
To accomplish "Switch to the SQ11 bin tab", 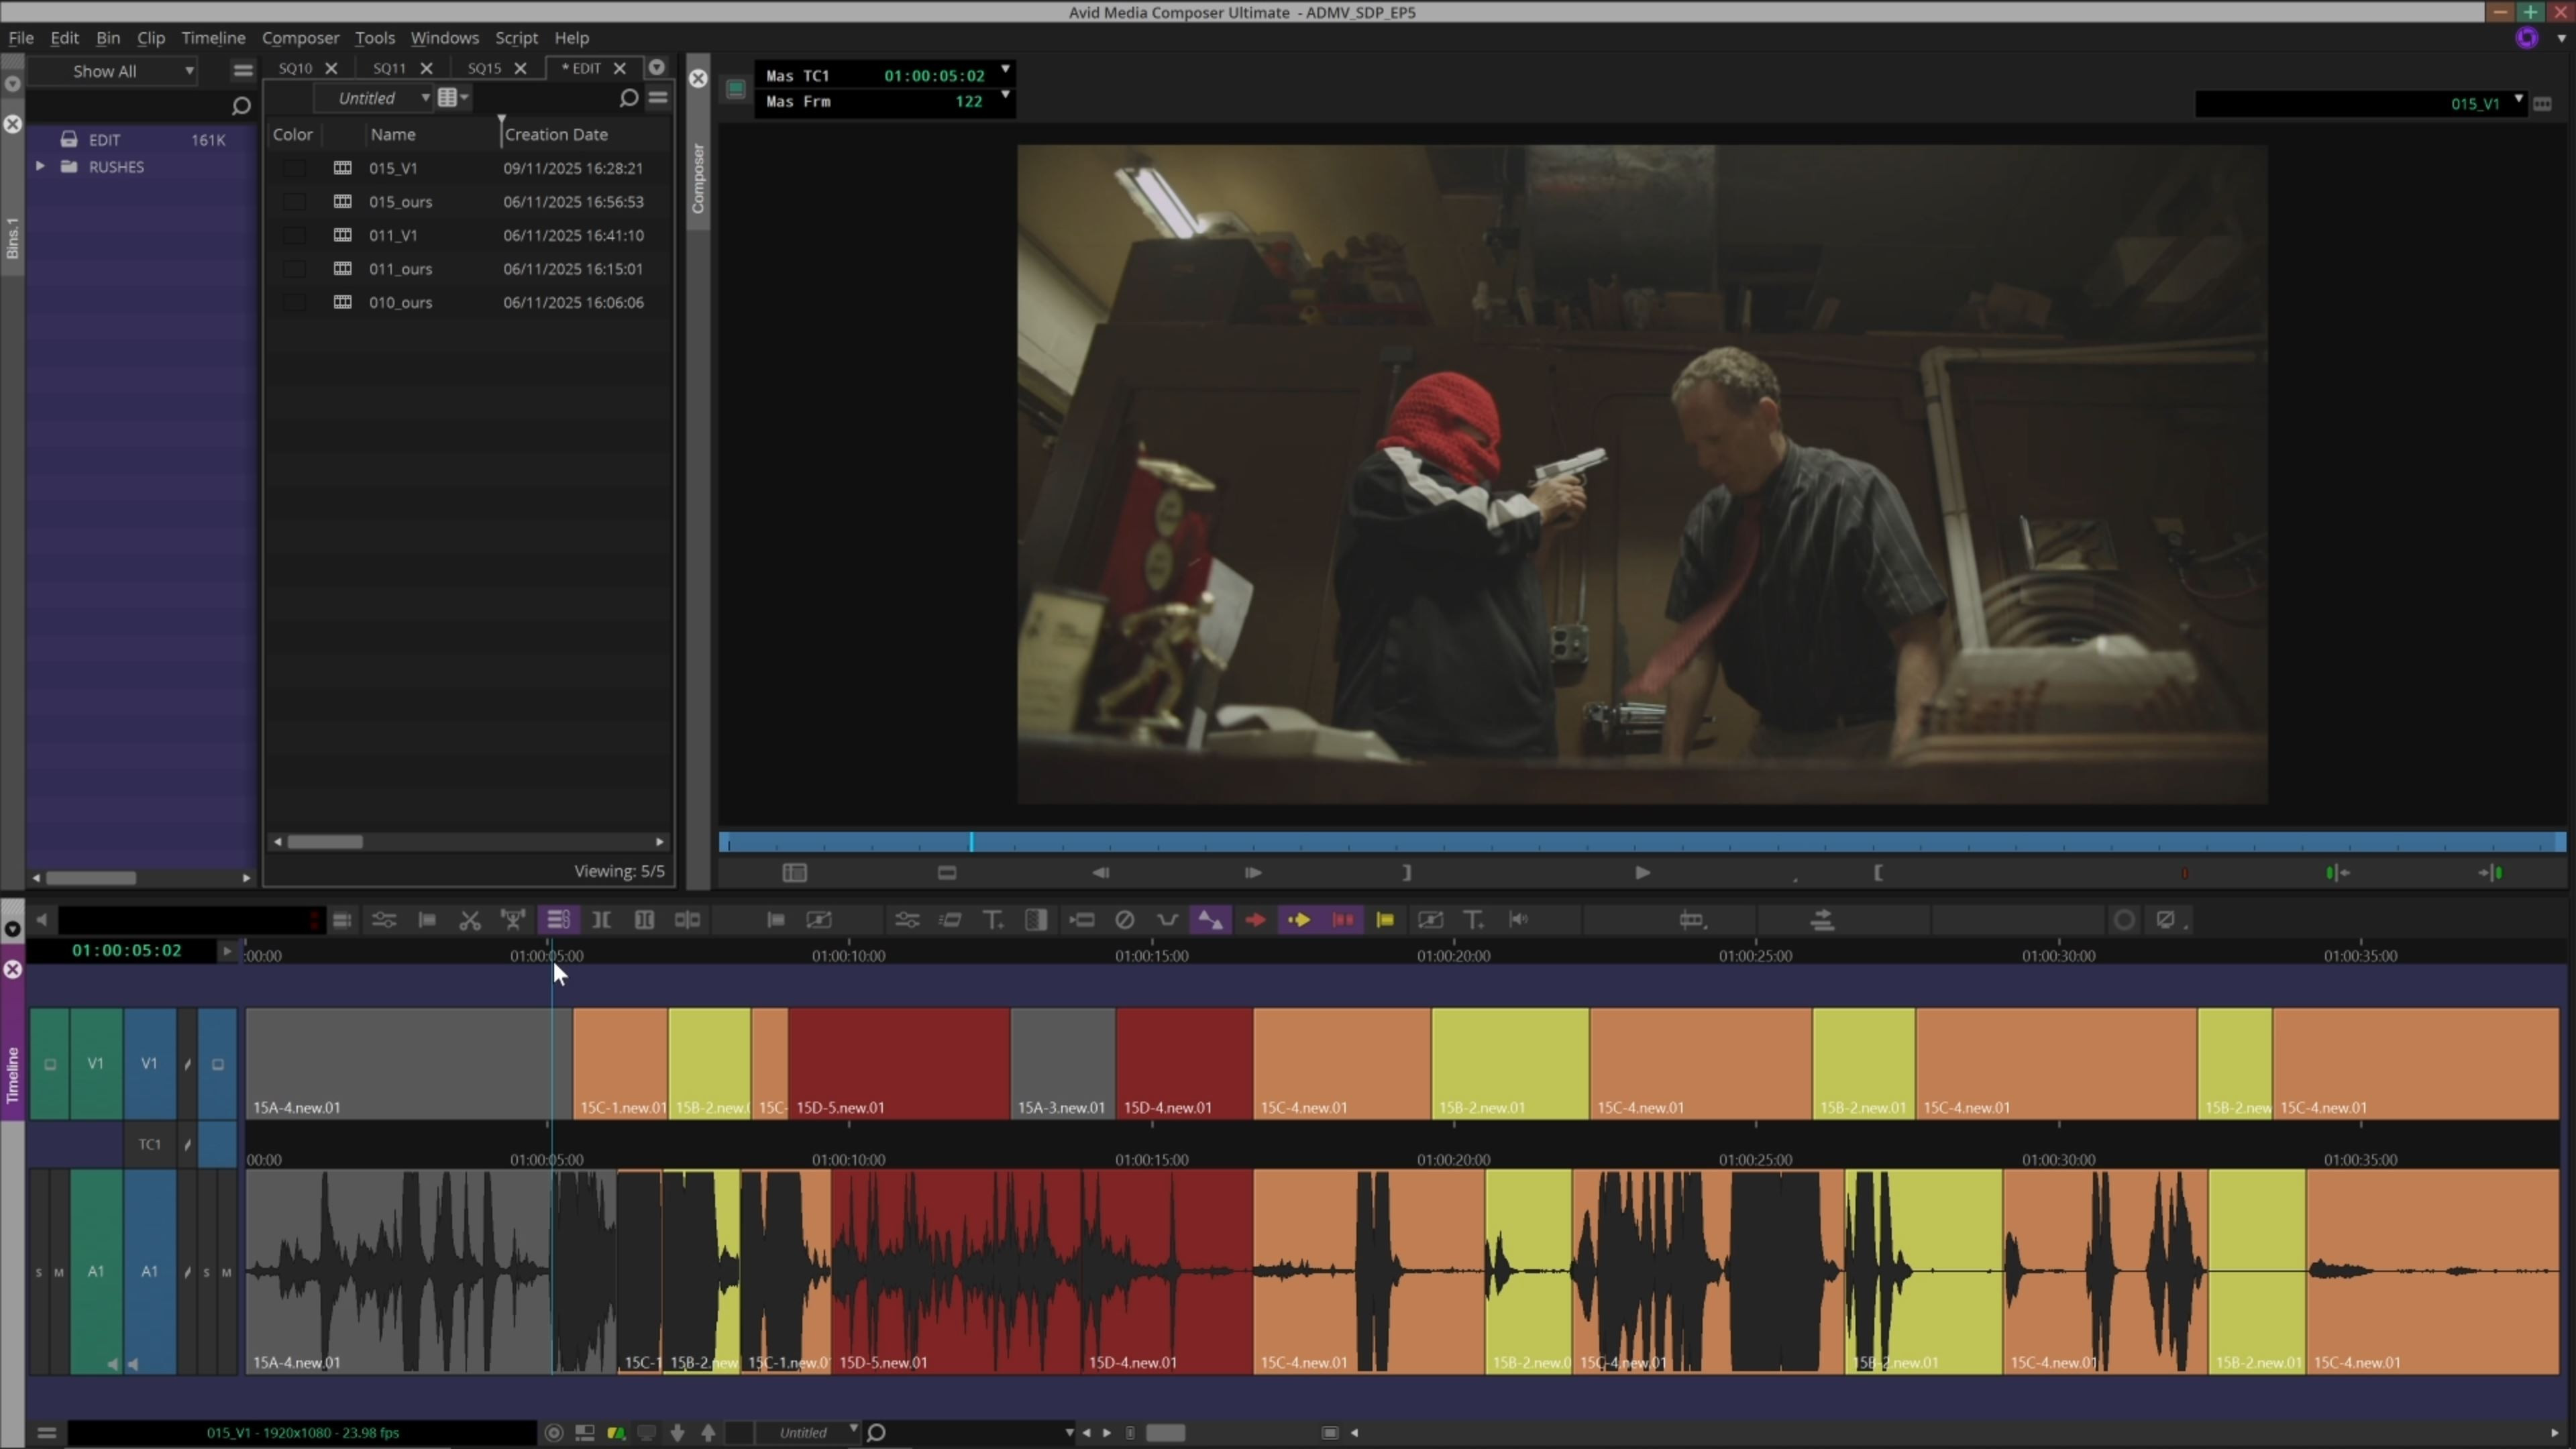I will tap(389, 68).
